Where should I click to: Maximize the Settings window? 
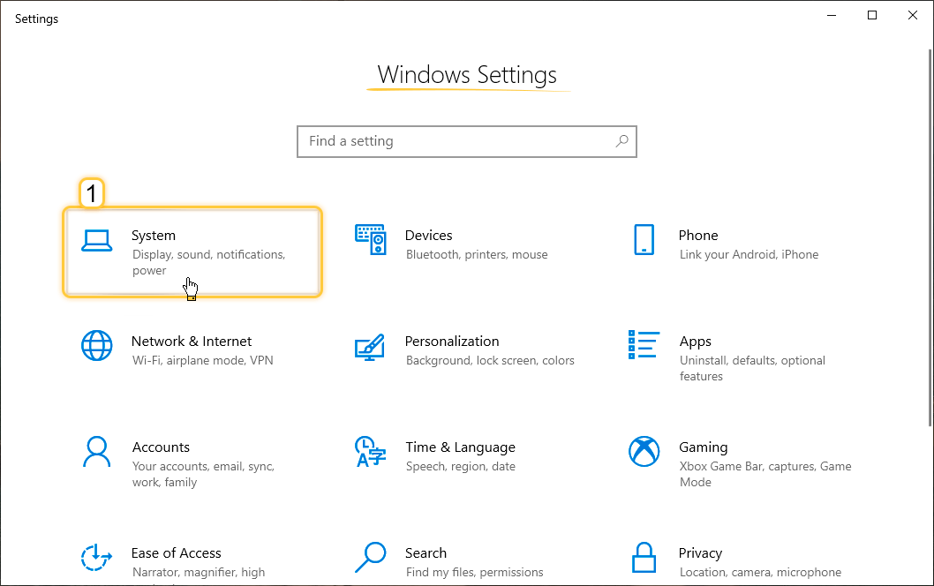(x=872, y=15)
